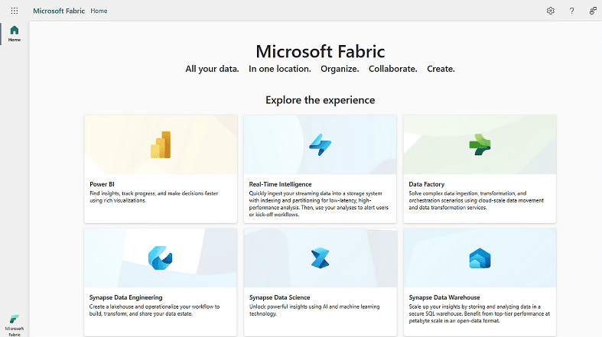Click the Synapse Data Science icon
This screenshot has height=337, width=602.
(320, 258)
